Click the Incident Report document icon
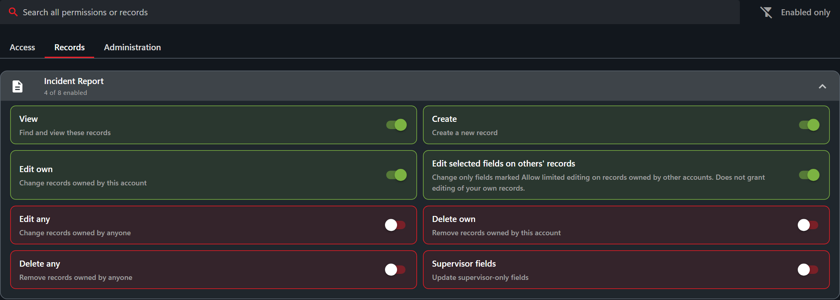Screen dimensions: 840x300 (x=17, y=86)
